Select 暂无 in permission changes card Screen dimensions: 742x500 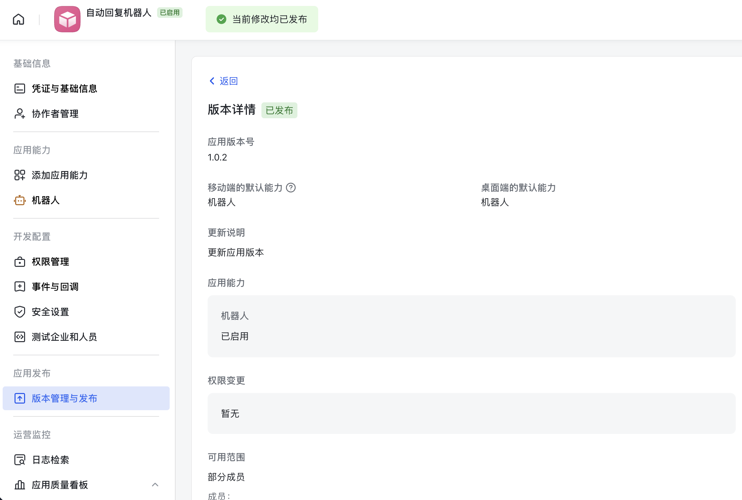coord(230,413)
